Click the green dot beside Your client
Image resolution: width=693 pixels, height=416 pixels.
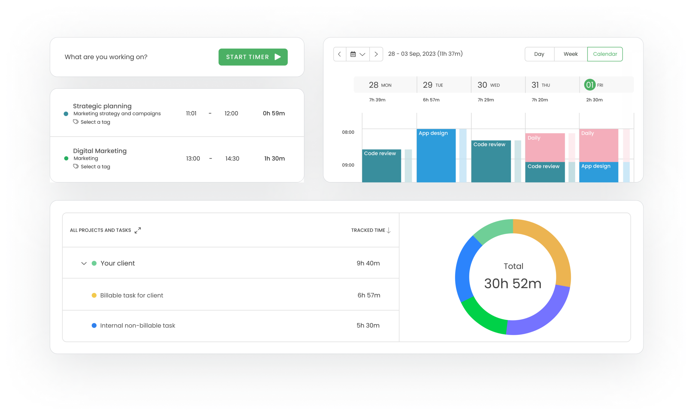(x=94, y=263)
